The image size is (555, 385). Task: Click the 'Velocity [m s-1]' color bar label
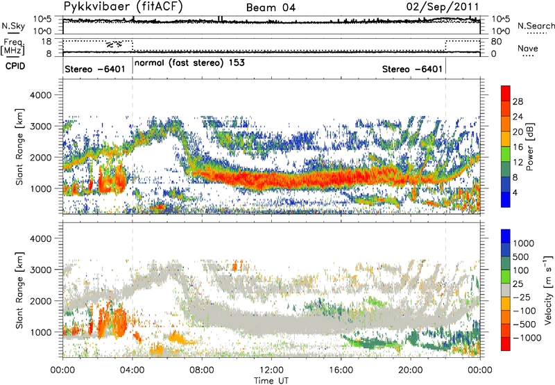coord(548,290)
